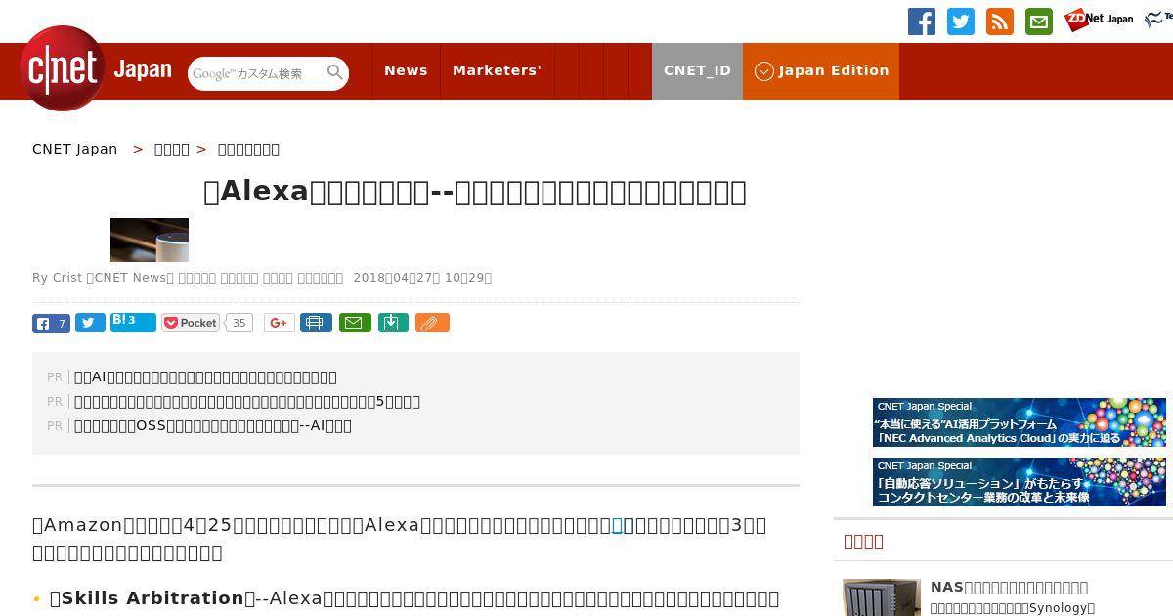Click the blue print article icon
This screenshot has height=616, width=1173.
coord(316,323)
